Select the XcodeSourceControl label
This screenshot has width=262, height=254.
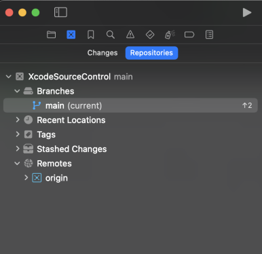[69, 77]
